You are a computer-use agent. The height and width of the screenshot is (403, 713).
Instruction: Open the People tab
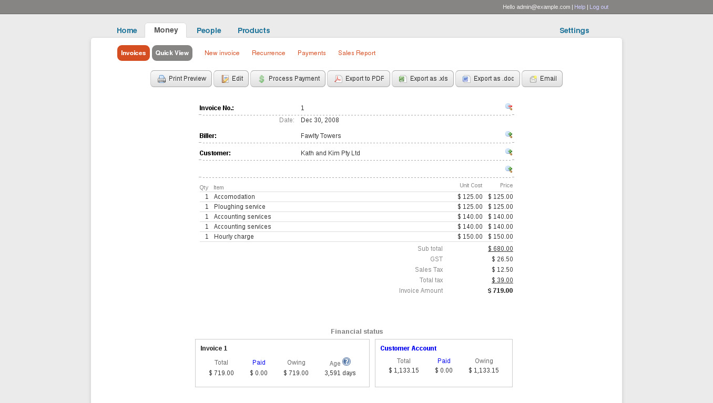click(x=209, y=30)
